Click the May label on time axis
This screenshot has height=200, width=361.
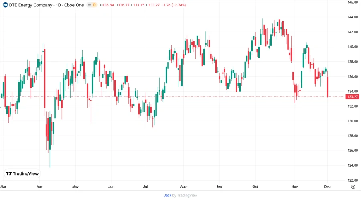[75, 186]
